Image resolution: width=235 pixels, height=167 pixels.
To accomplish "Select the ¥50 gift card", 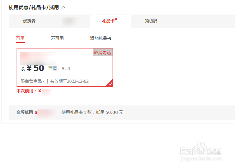I will pos(65,67).
